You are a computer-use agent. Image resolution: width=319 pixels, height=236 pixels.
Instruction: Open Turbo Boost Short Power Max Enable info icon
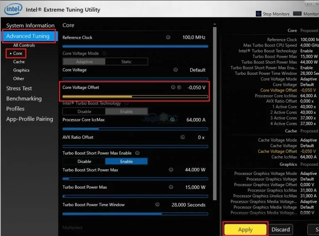click(137, 153)
